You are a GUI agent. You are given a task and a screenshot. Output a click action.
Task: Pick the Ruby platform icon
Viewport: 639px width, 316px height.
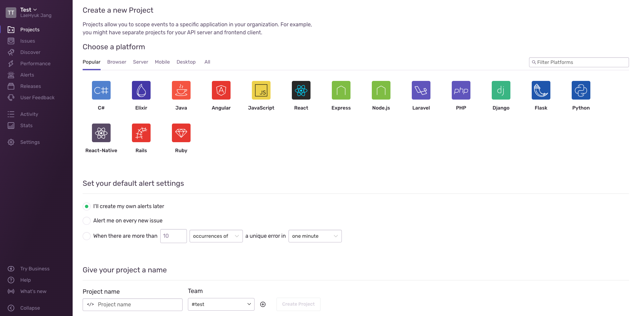181,133
